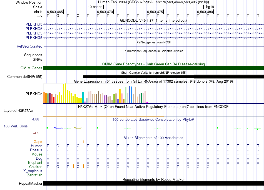
Task: Click the X_tropicalis species label
Action: [33, 171]
